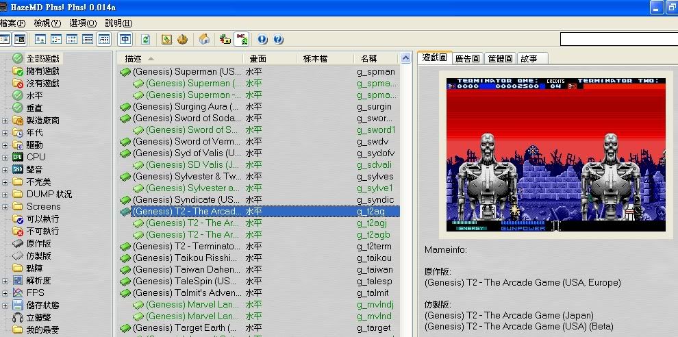Click the joystick toolbar icon
The image size is (678, 337).
pyautogui.click(x=182, y=39)
